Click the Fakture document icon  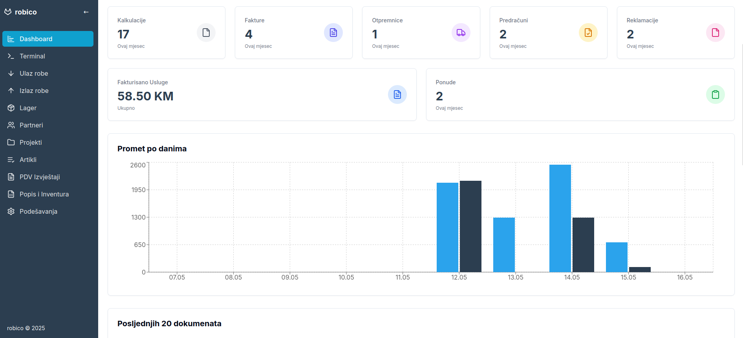click(x=333, y=33)
